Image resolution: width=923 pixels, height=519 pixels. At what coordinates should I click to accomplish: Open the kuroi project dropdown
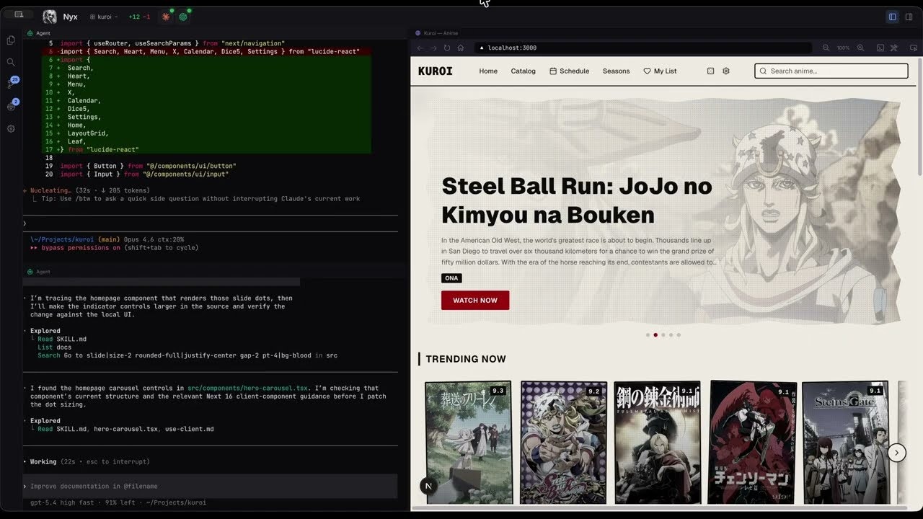click(x=104, y=17)
